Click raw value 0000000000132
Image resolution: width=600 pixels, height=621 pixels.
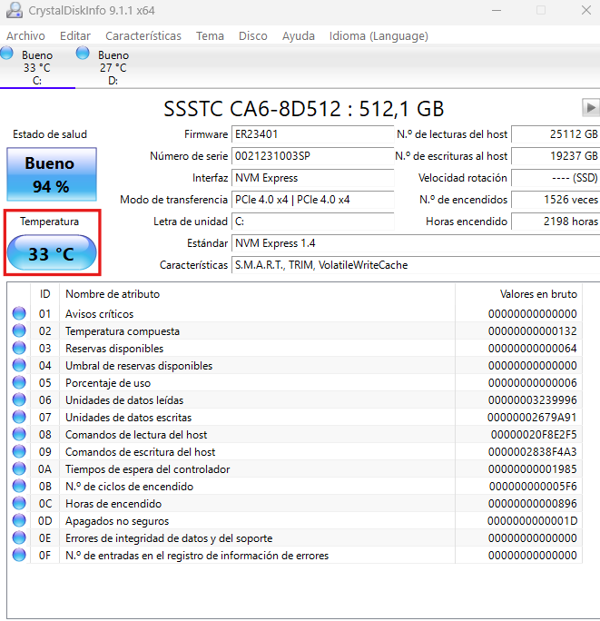(x=532, y=331)
